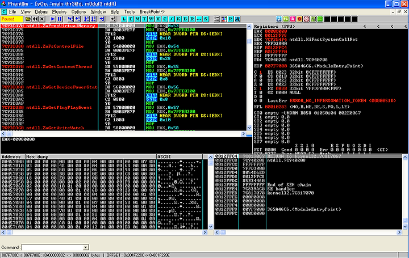This screenshot has width=409, height=258.
Task: Click the green plugin icon beside blue arrows
Action: click(x=286, y=19)
